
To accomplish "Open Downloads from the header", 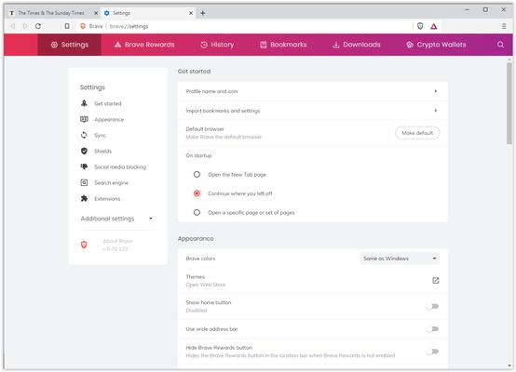I will click(357, 45).
